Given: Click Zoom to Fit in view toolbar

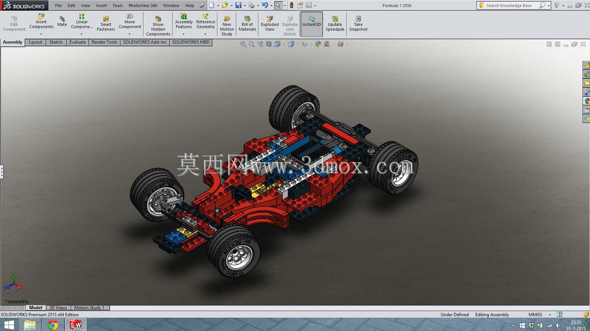Looking at the screenshot, I should pos(243,44).
